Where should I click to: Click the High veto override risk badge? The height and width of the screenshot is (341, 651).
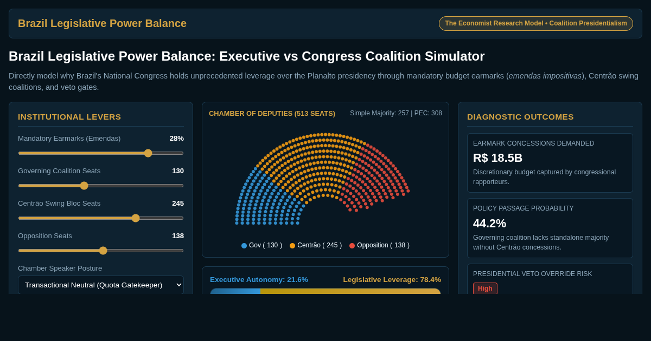(x=485, y=288)
